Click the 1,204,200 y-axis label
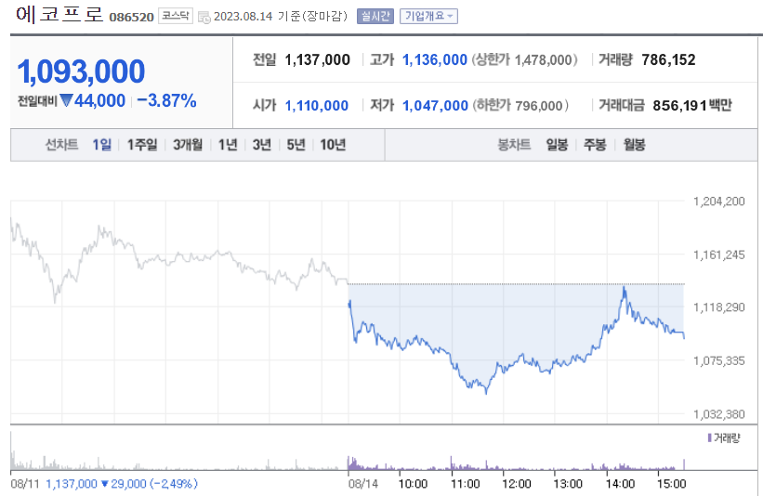The height and width of the screenshot is (496, 763). [x=718, y=202]
